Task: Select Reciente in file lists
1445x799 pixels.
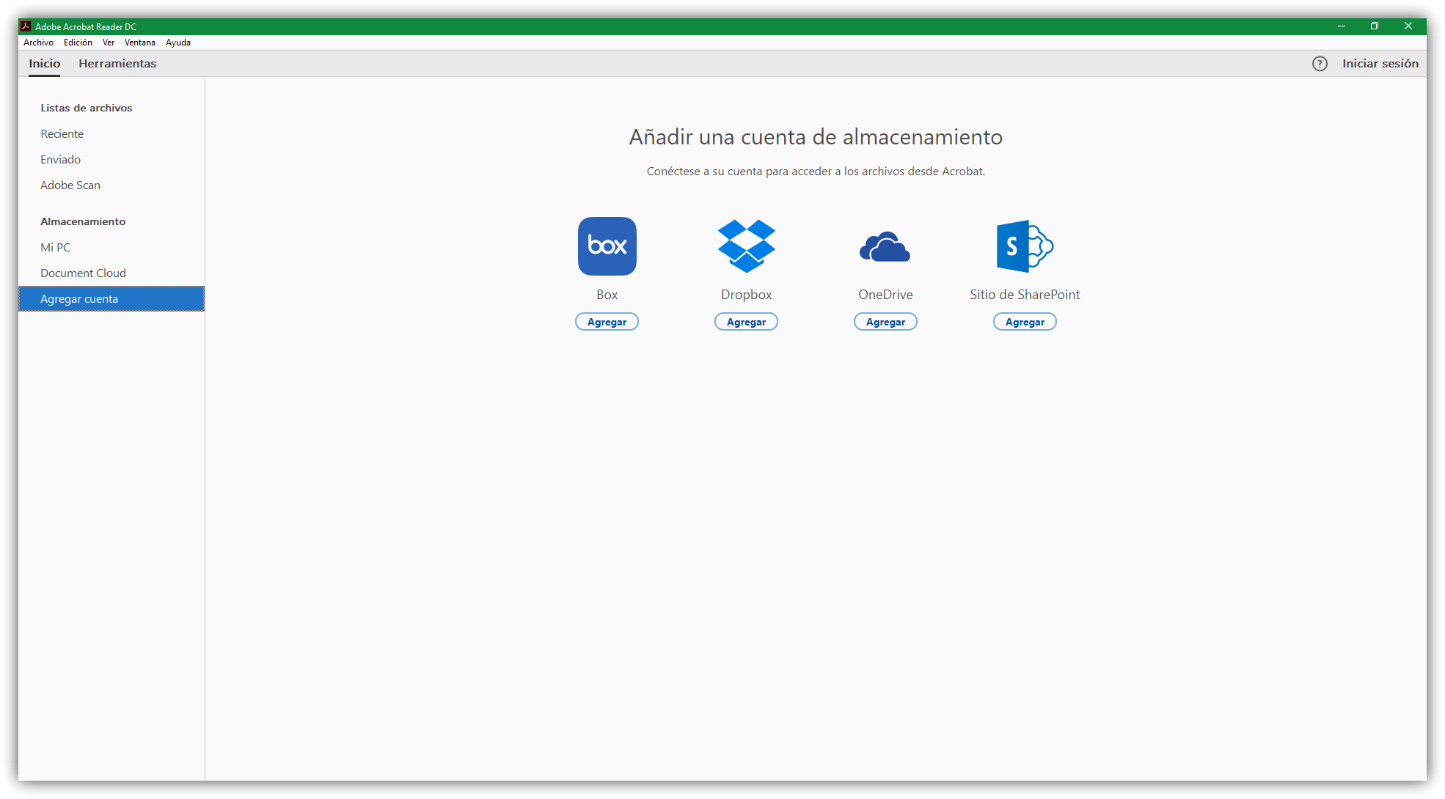Action: click(62, 134)
